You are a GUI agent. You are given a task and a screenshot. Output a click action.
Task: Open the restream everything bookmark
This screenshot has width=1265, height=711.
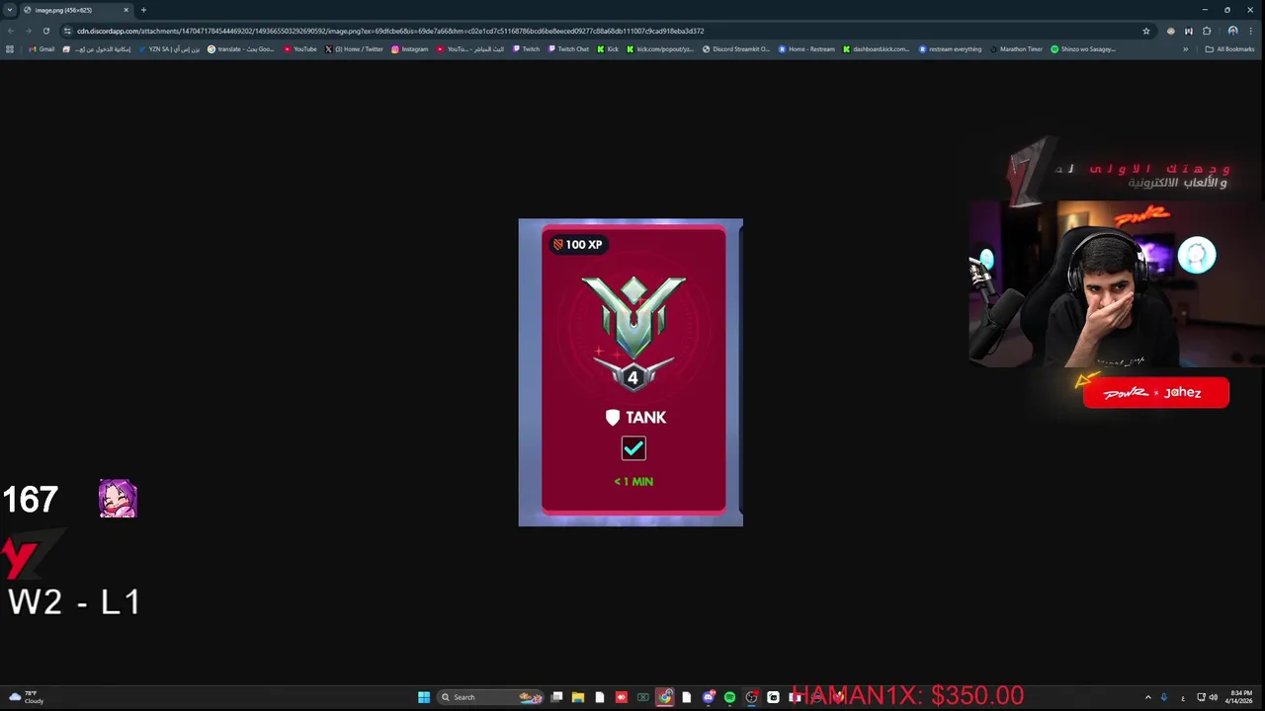point(950,49)
